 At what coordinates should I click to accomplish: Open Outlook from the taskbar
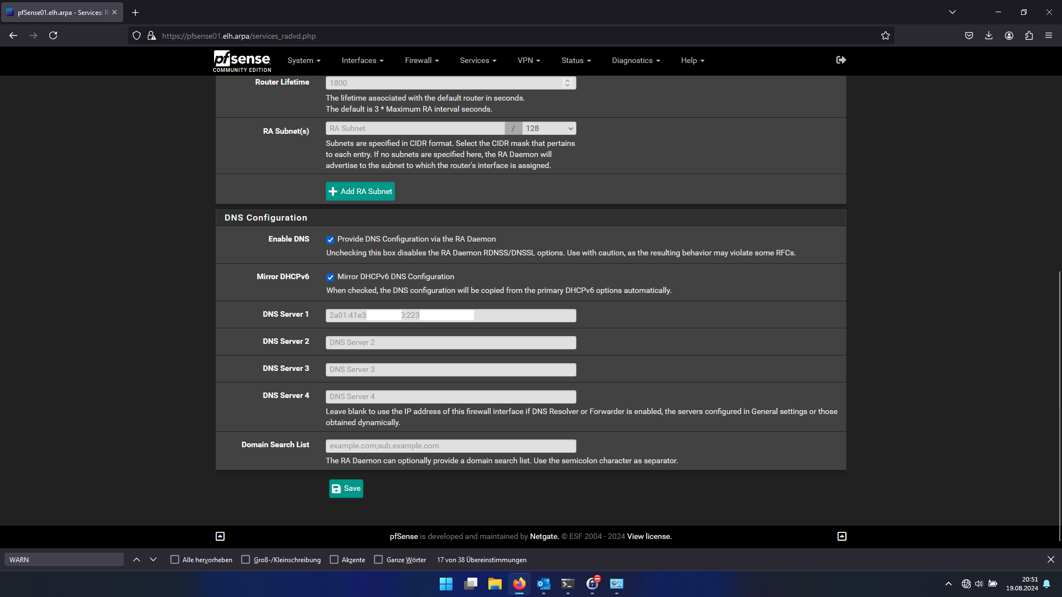544,584
